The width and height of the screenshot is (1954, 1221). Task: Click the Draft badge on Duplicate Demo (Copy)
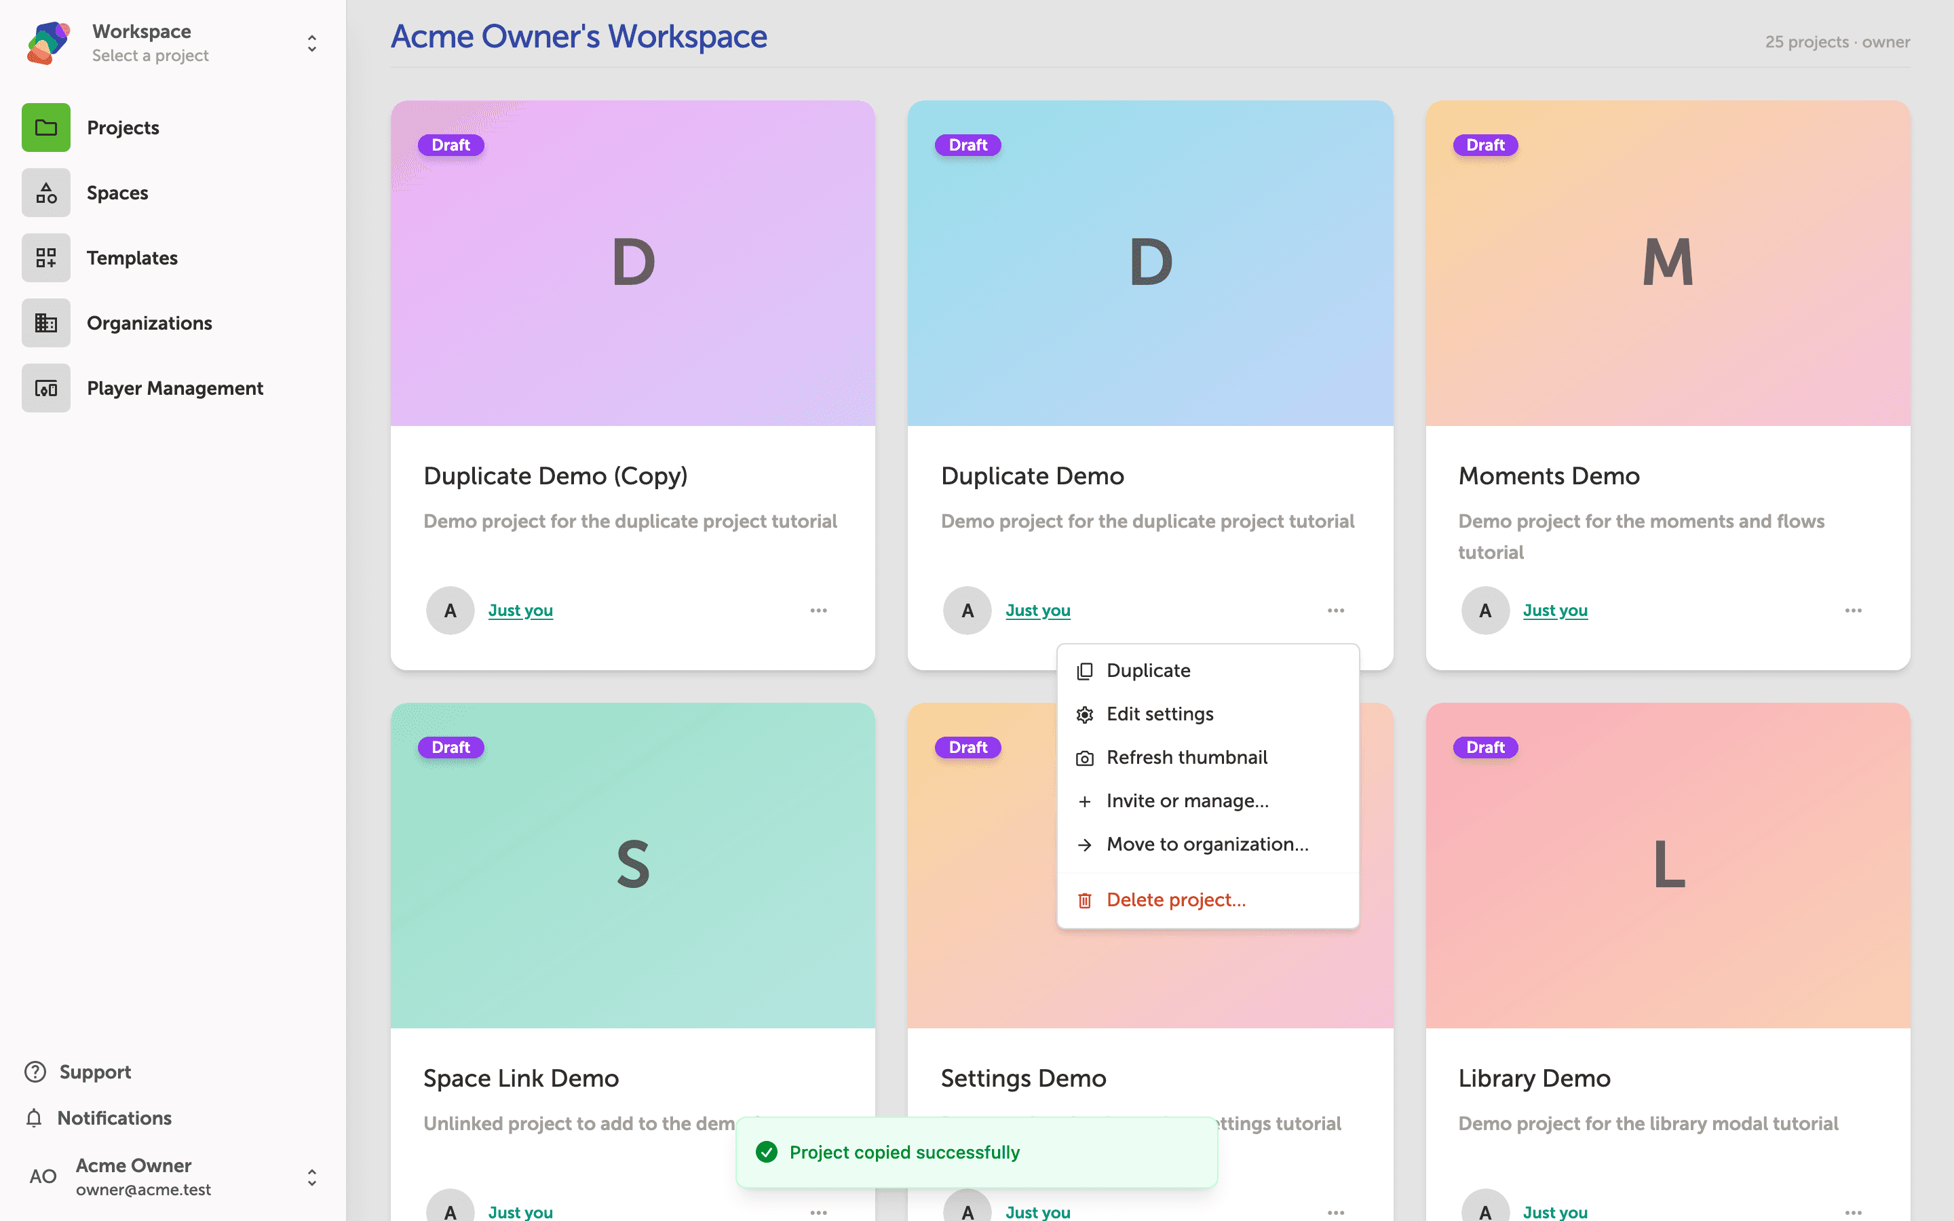click(x=451, y=145)
